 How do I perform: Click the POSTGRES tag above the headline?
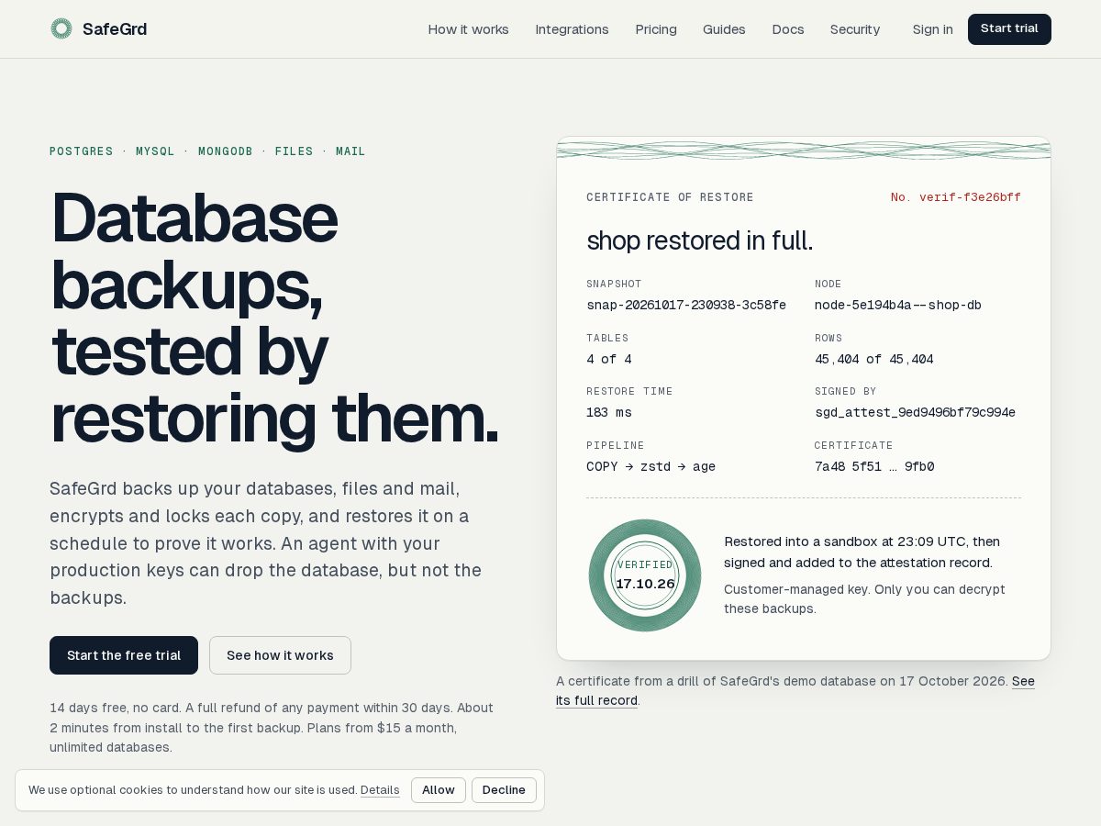[82, 151]
